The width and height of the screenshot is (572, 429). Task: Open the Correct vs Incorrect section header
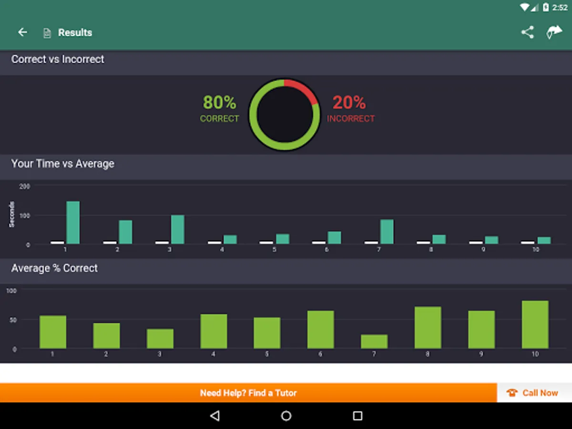(57, 59)
